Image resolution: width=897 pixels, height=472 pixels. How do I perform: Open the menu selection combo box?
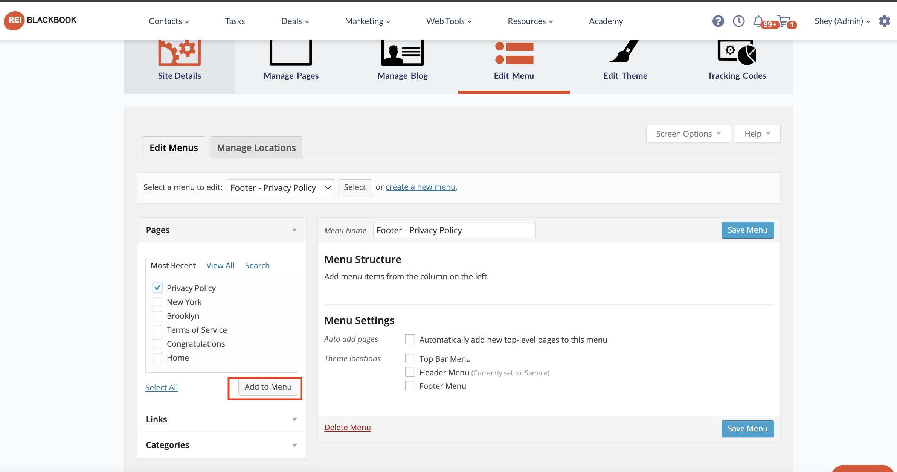click(x=280, y=187)
